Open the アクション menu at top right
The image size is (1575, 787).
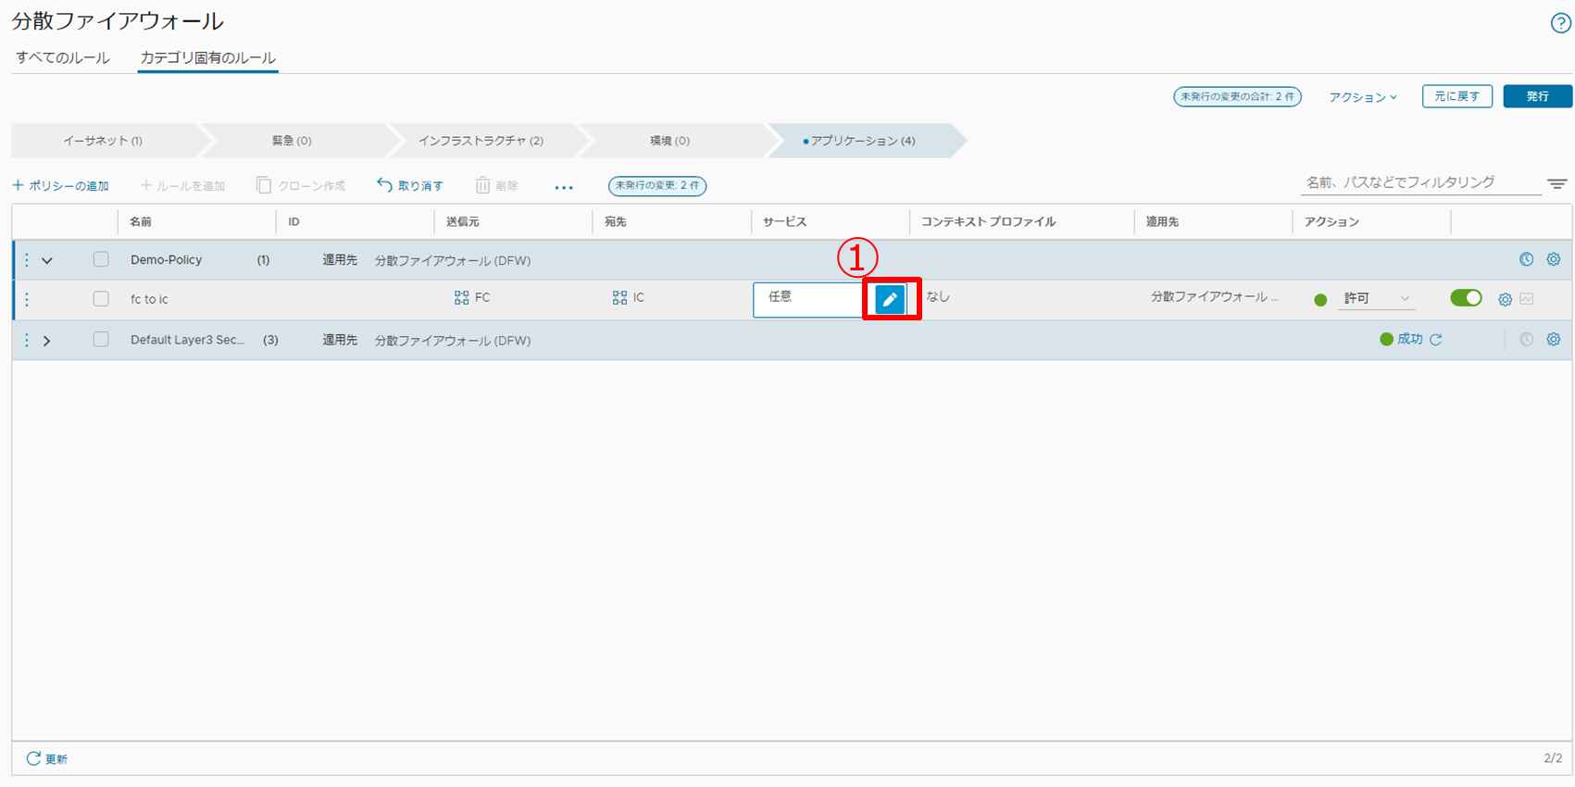[1362, 97]
